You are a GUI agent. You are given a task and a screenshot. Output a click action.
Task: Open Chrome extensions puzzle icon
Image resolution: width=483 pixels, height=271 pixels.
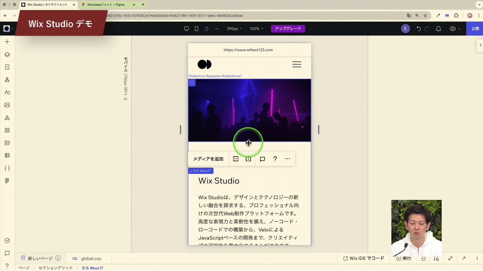click(456, 16)
